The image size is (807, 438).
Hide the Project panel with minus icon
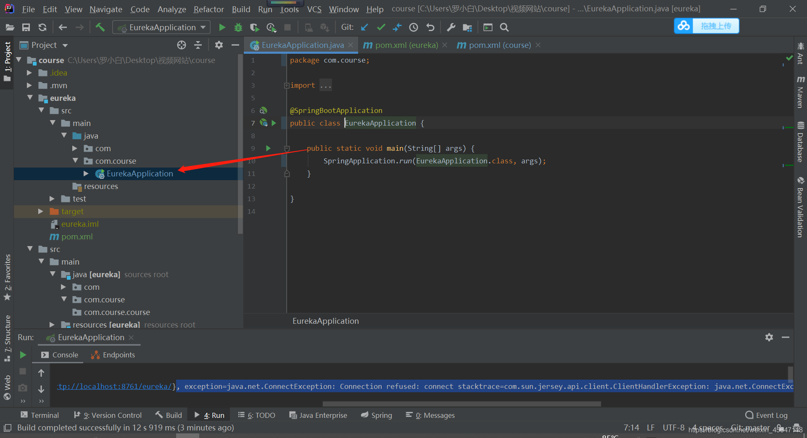click(x=235, y=45)
